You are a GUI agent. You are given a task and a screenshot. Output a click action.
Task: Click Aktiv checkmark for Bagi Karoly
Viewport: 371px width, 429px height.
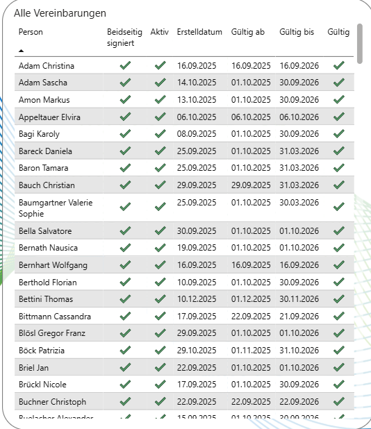click(x=160, y=134)
